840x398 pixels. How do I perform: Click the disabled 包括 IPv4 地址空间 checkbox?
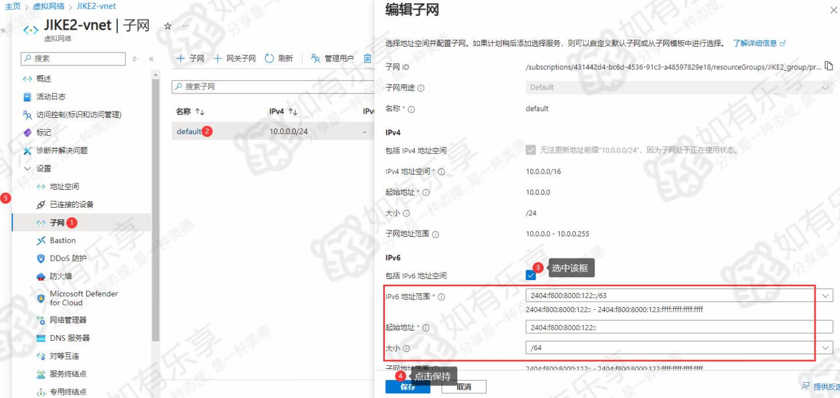[x=531, y=150]
